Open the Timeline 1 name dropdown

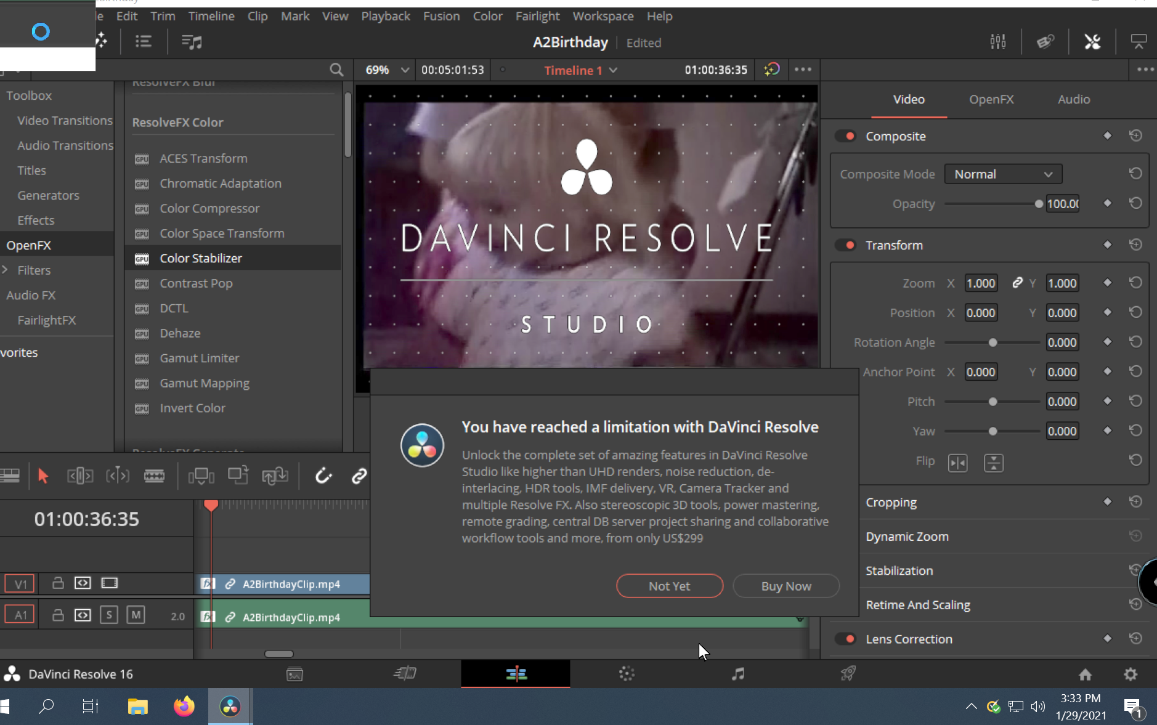tap(580, 70)
